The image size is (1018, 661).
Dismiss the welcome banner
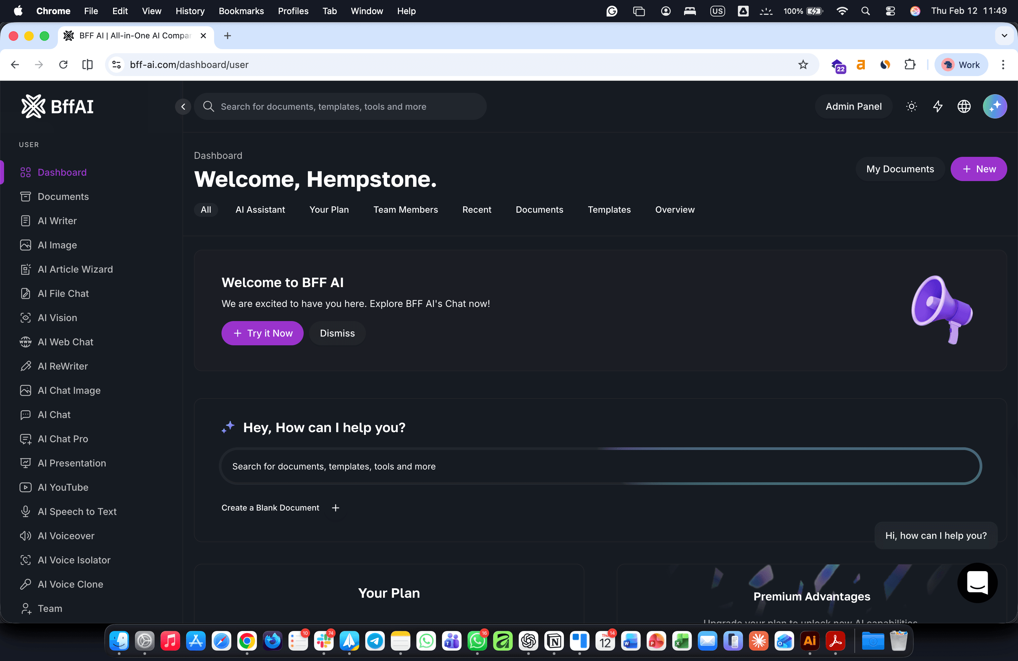[337, 333]
